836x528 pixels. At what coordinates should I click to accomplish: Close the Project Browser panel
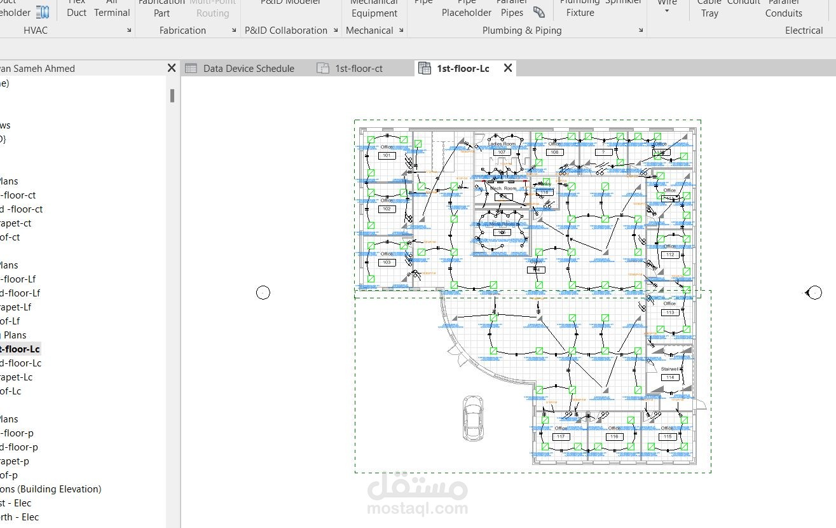pyautogui.click(x=172, y=68)
